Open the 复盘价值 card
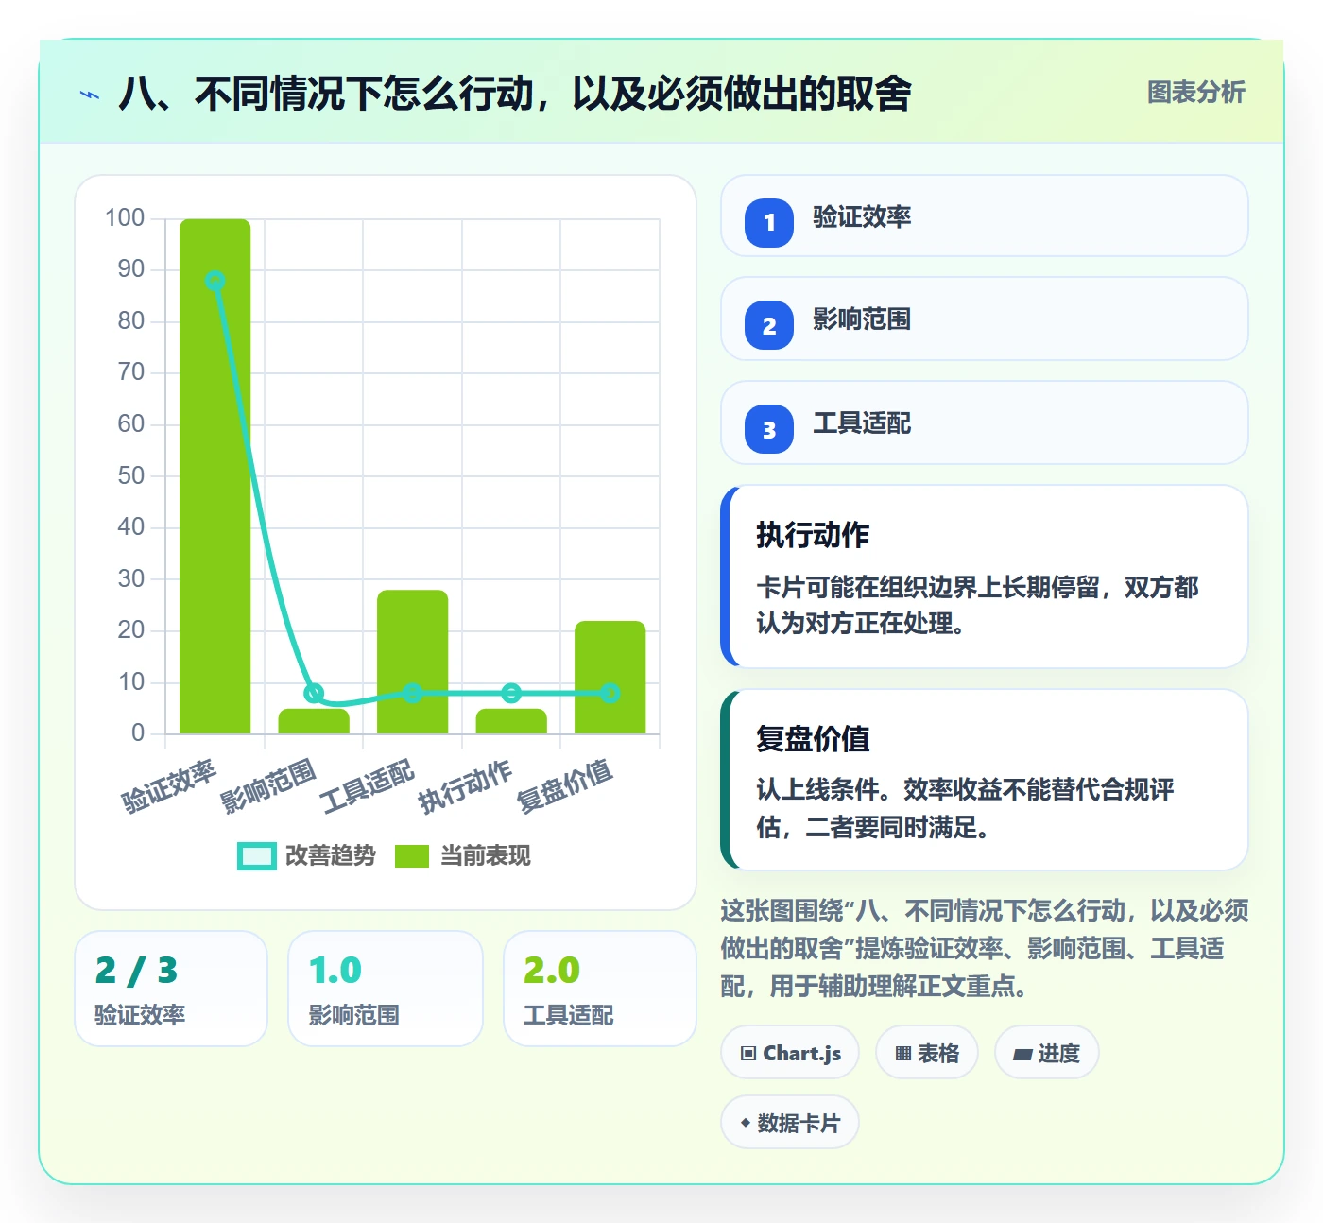The height and width of the screenshot is (1223, 1323). (x=985, y=780)
